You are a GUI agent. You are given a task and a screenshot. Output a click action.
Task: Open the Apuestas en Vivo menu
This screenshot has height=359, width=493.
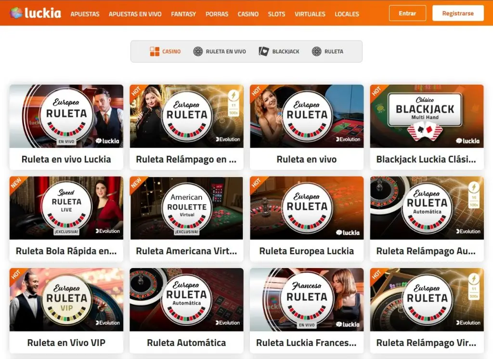tap(135, 14)
